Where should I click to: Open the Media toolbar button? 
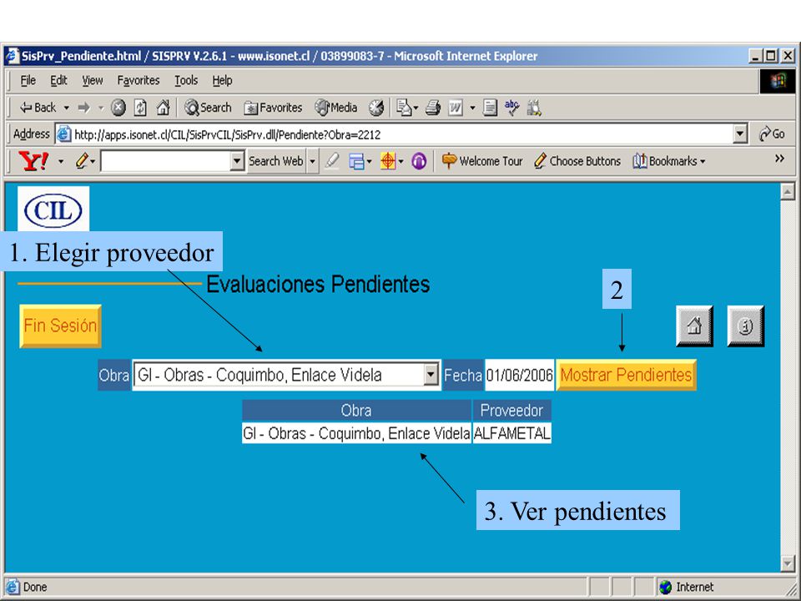coord(335,108)
